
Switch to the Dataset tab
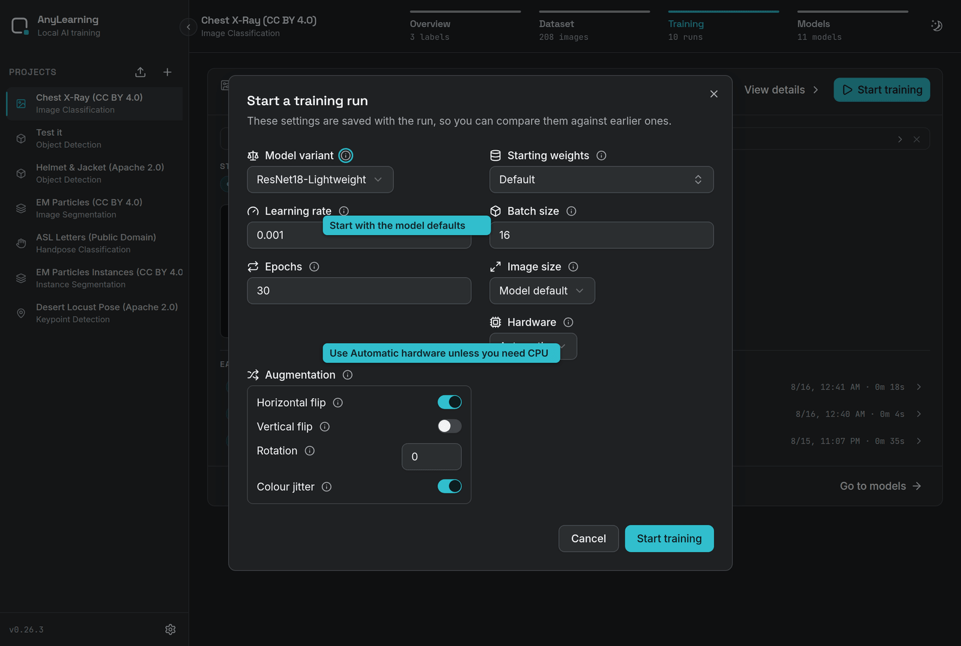[594, 26]
